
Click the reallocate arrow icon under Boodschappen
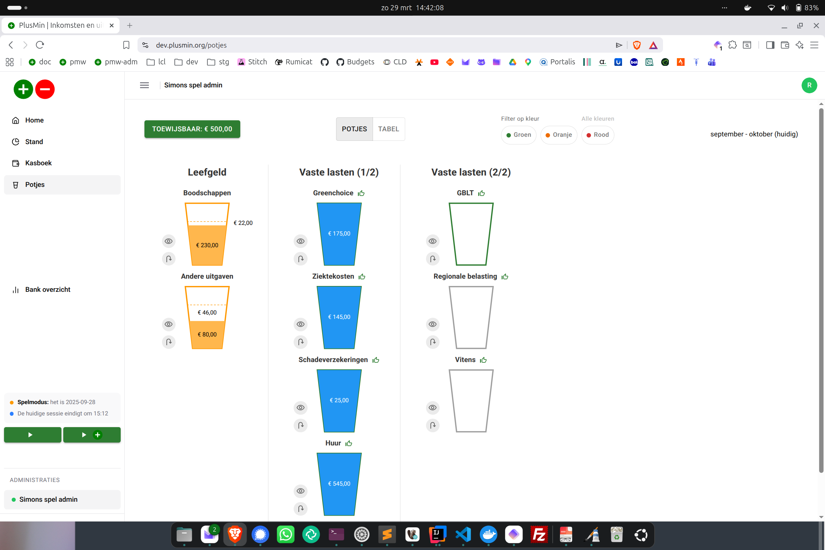pos(169,259)
